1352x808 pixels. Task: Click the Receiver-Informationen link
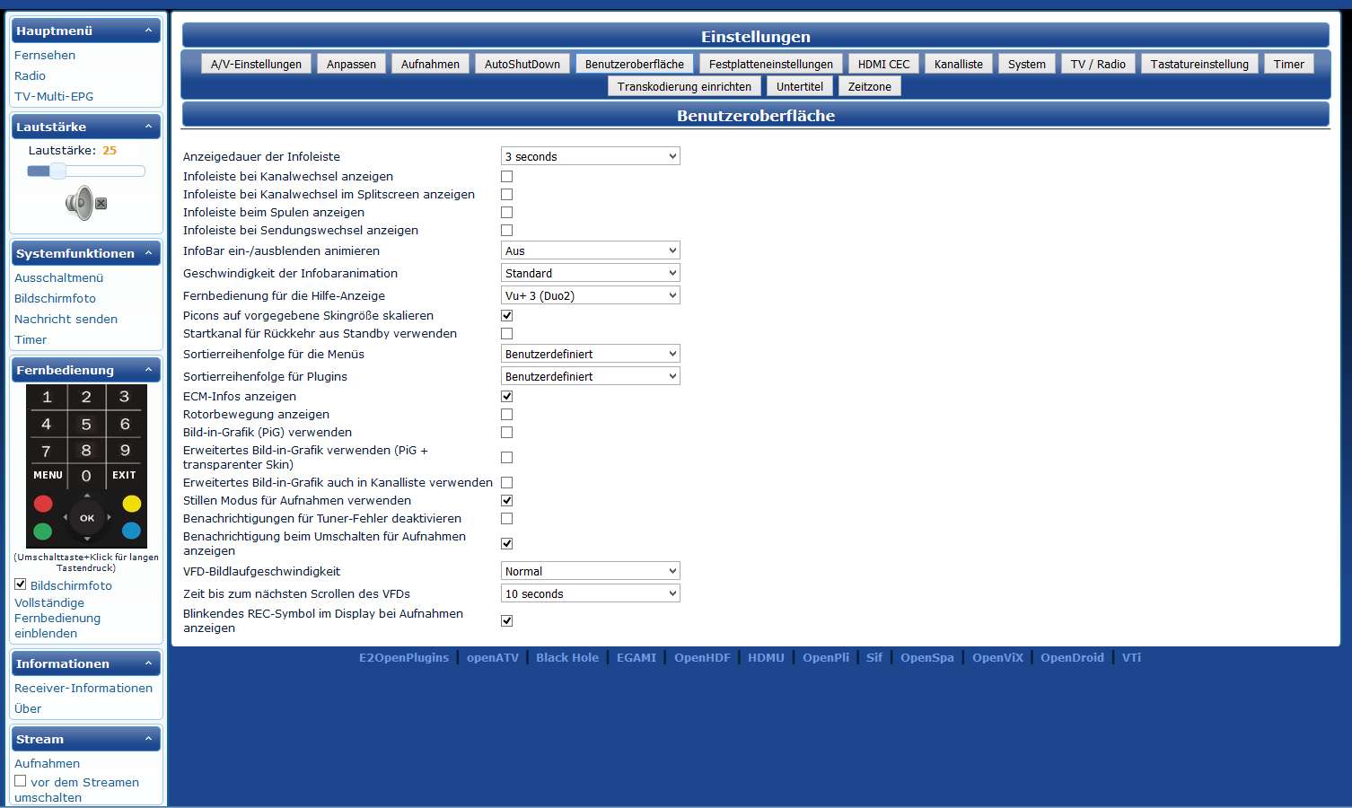[83, 688]
